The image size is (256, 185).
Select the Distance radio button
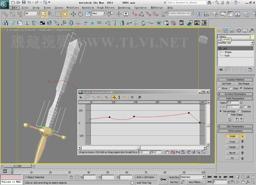[x=239, y=111]
